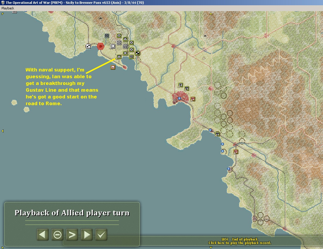The width and height of the screenshot is (323, 249).
Task: Select the second green air unit above Naples
Action: (x=187, y=89)
